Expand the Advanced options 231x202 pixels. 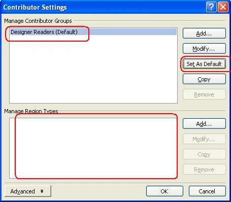(28, 191)
